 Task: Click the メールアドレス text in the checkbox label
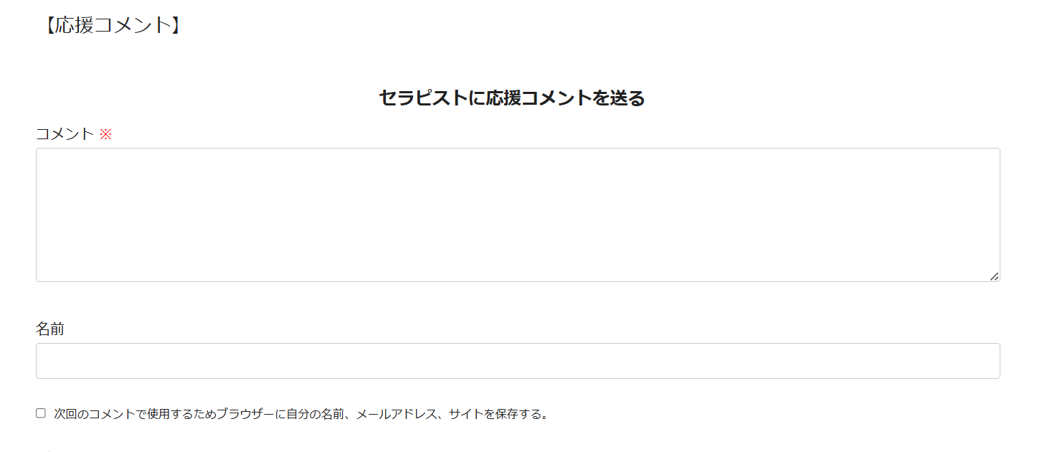pos(396,414)
